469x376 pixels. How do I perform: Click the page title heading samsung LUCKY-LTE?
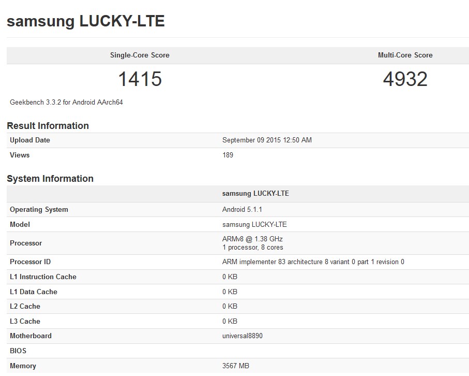85,21
